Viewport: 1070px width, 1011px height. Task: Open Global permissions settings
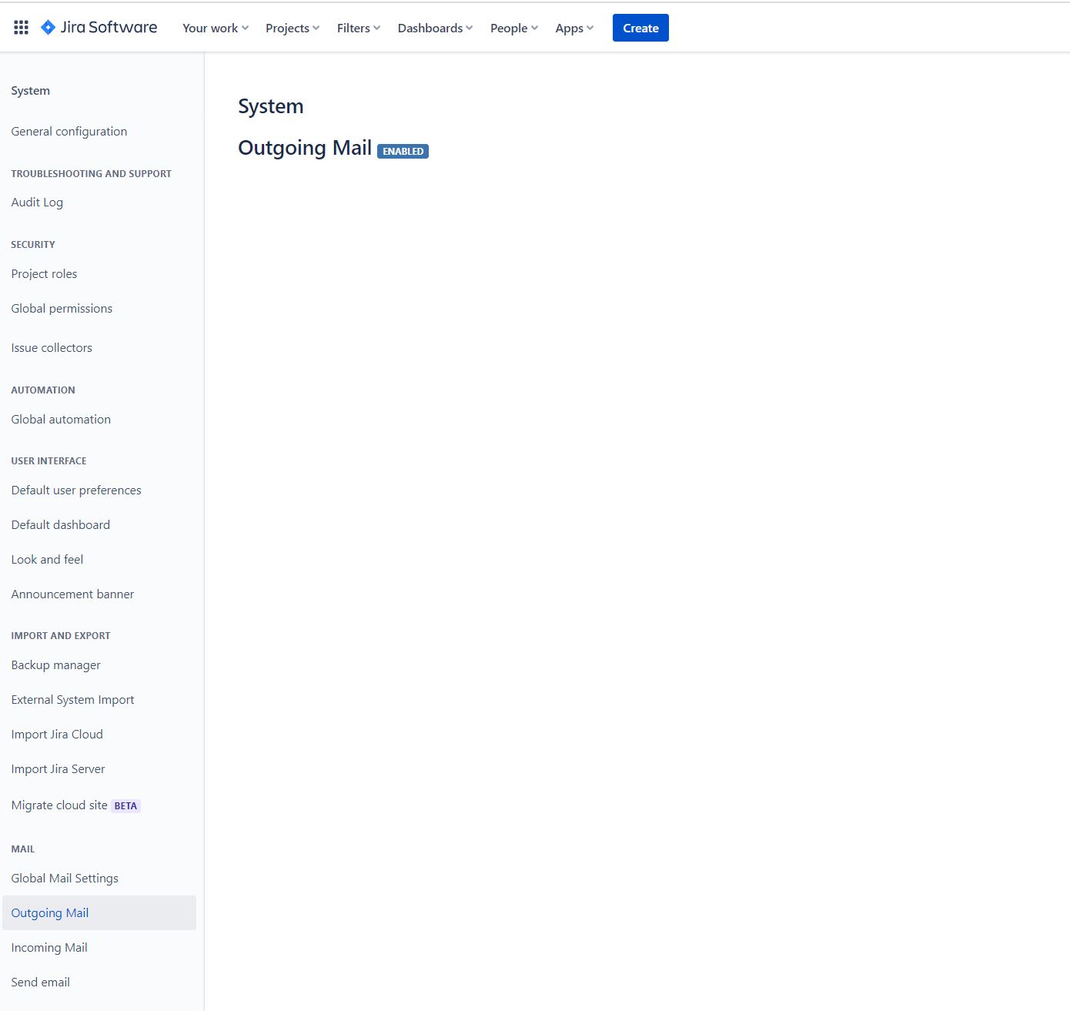(62, 308)
